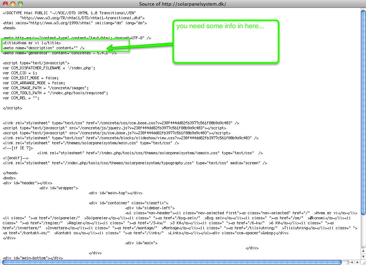Click the vertical scroll up arrow
Screen dimensions: 366x265
coord(363,251)
